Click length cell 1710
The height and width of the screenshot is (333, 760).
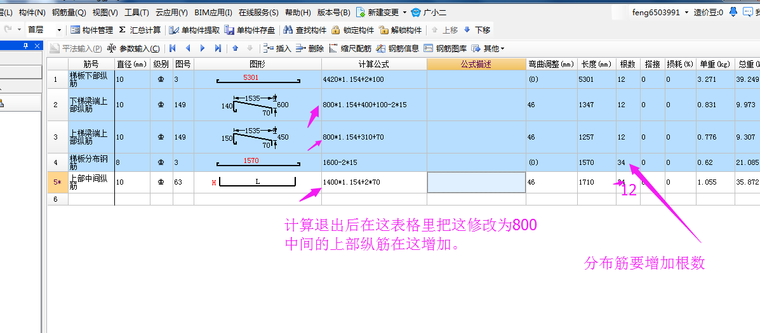[597, 183]
